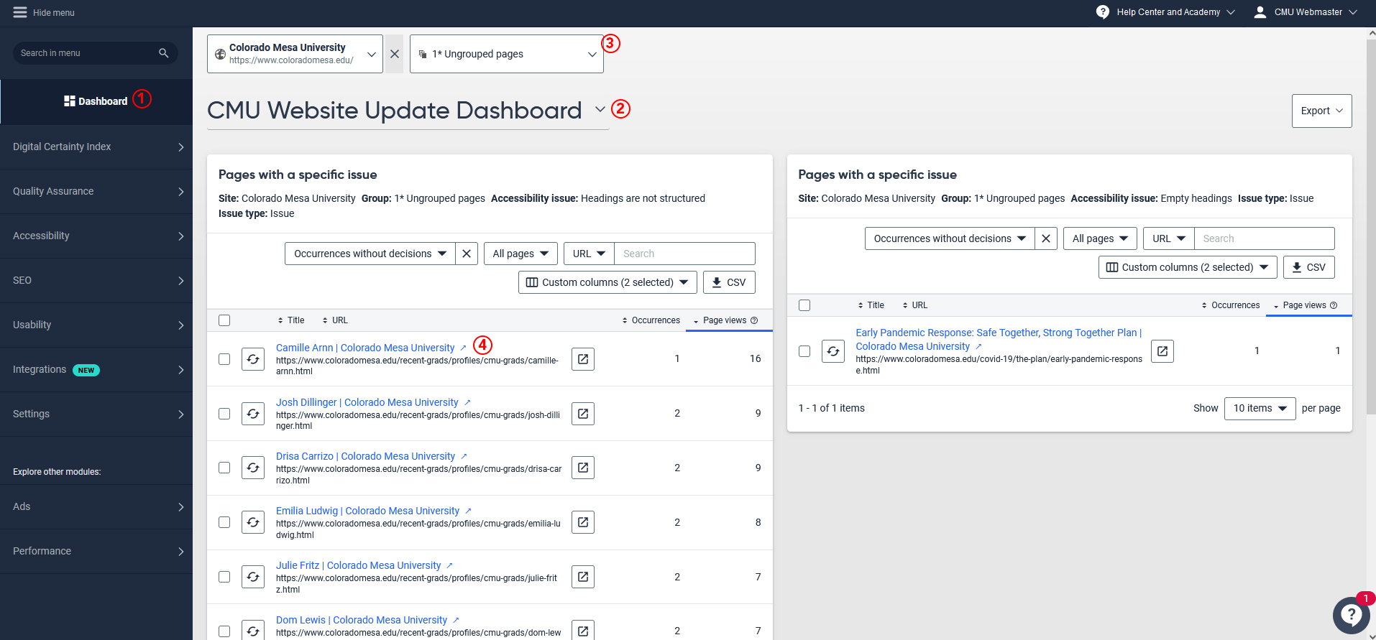The height and width of the screenshot is (640, 1376).
Task: Click the Search in menu field
Action: click(x=95, y=53)
